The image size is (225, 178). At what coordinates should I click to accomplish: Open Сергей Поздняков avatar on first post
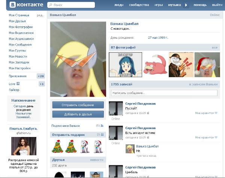tap(115, 108)
